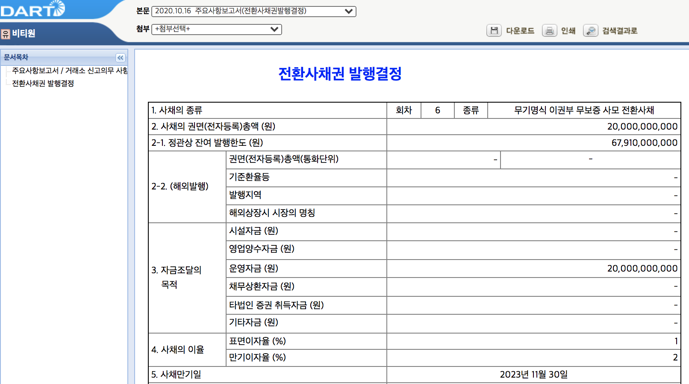Click the 종류 header cell
Screen dimensions: 689x384
tap(471, 110)
